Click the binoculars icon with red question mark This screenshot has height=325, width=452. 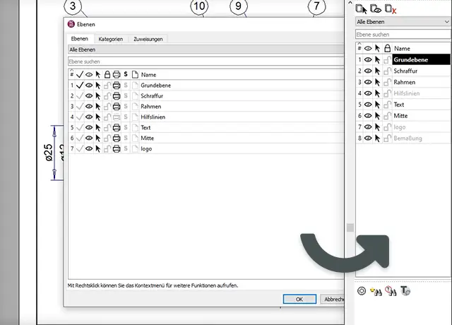click(391, 291)
